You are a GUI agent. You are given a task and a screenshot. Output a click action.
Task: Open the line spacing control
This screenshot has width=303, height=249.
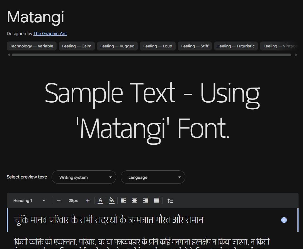tap(170, 201)
